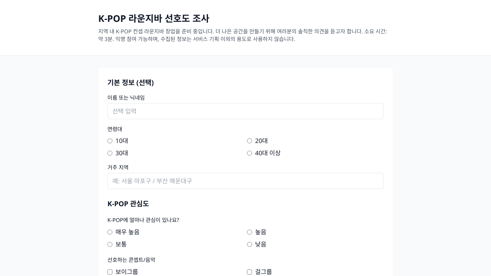Screen dimensions: 491x276
Task: Choose 높음 for K-POP interest
Action: coord(250,232)
